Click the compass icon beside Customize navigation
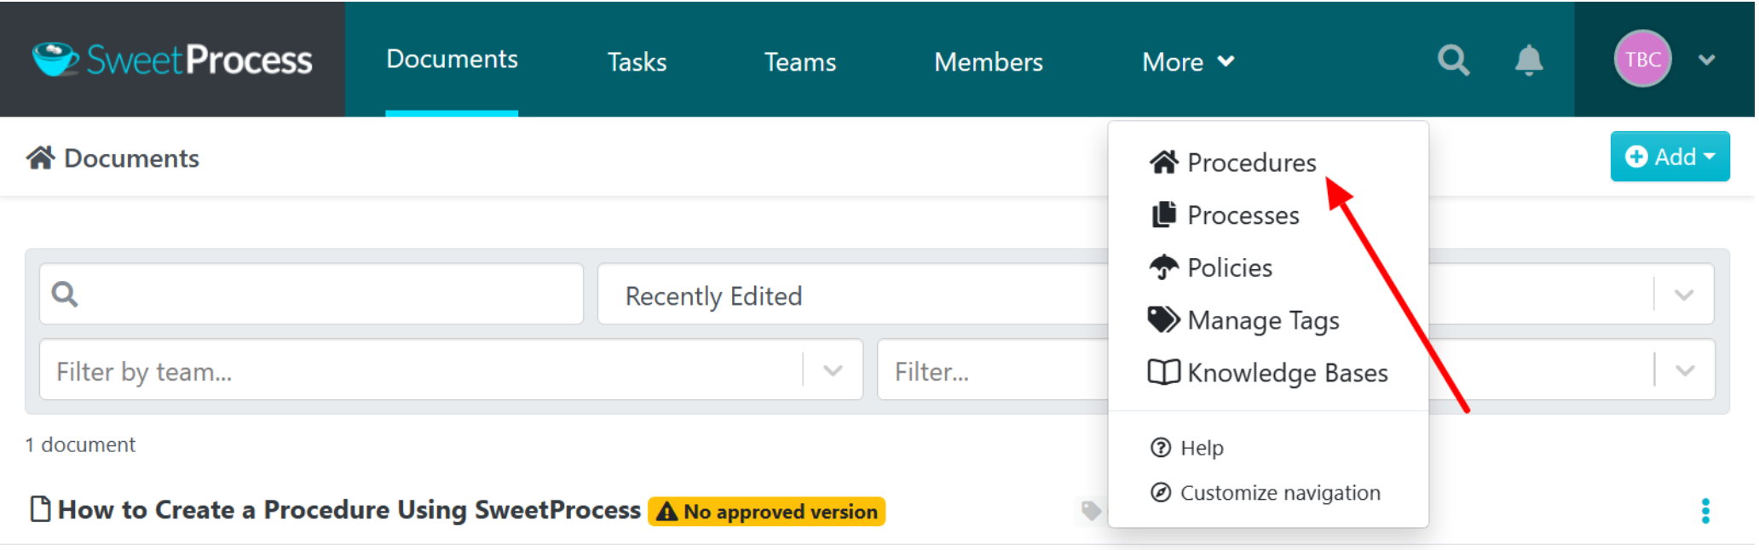 [x=1161, y=492]
